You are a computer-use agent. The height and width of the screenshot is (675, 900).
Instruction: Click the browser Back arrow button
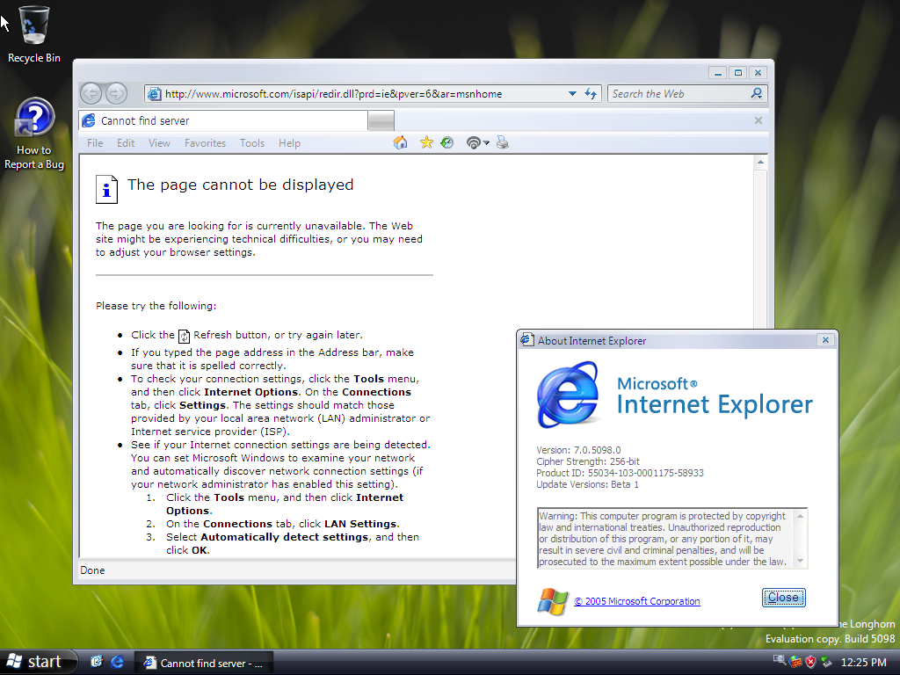(x=91, y=93)
